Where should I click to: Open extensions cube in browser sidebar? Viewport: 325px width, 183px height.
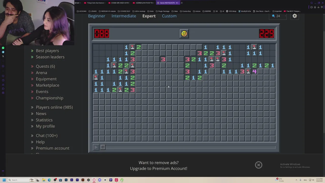coord(3,88)
